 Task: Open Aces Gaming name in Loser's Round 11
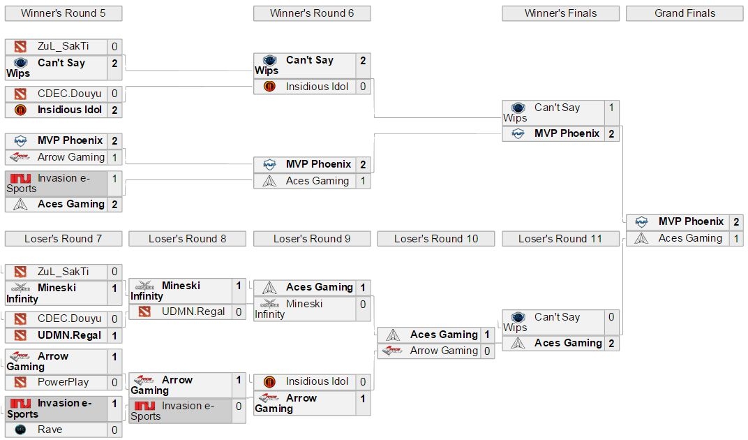(568, 343)
